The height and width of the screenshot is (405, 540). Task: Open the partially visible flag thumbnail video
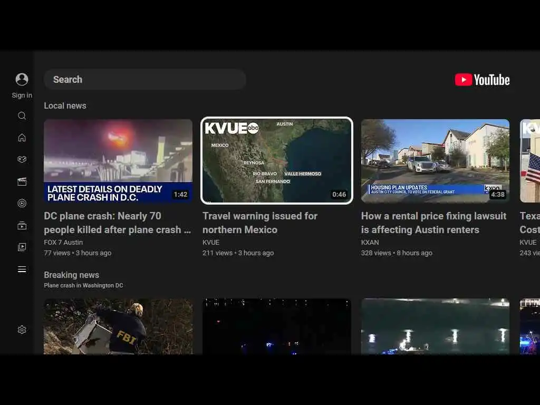(530, 161)
